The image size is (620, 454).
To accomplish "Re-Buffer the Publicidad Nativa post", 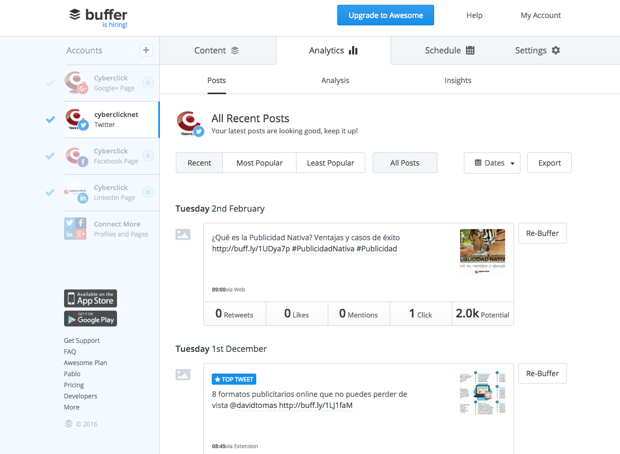I will pyautogui.click(x=543, y=233).
